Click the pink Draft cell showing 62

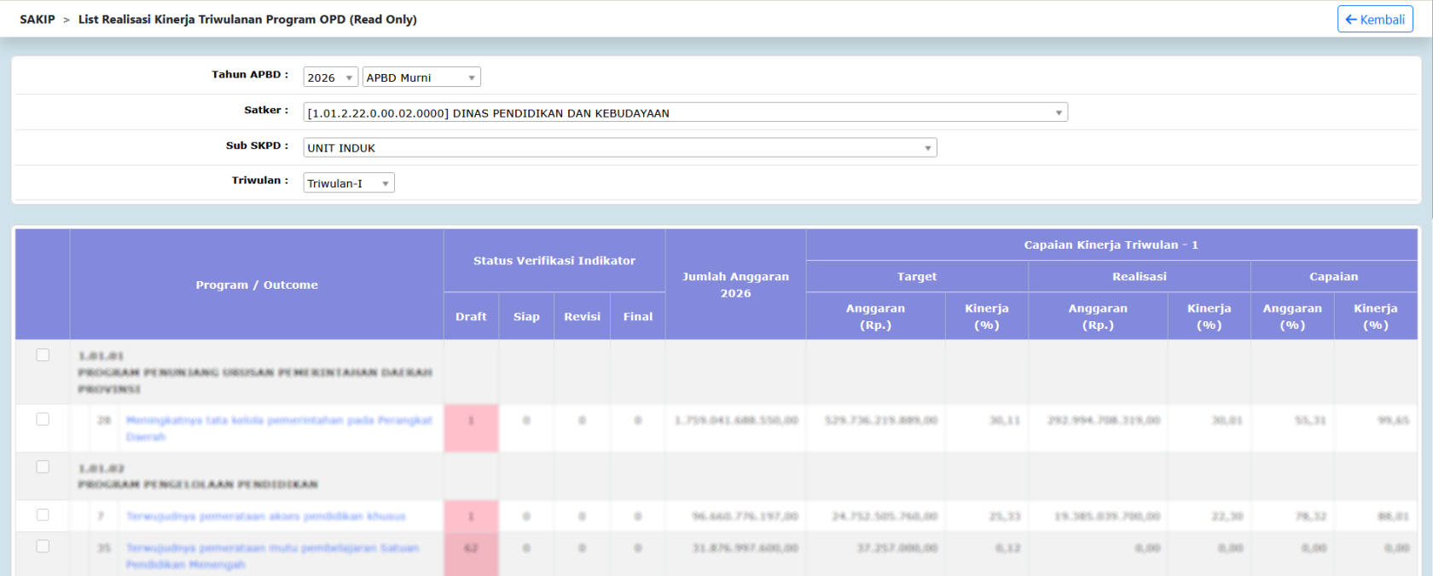coord(471,554)
